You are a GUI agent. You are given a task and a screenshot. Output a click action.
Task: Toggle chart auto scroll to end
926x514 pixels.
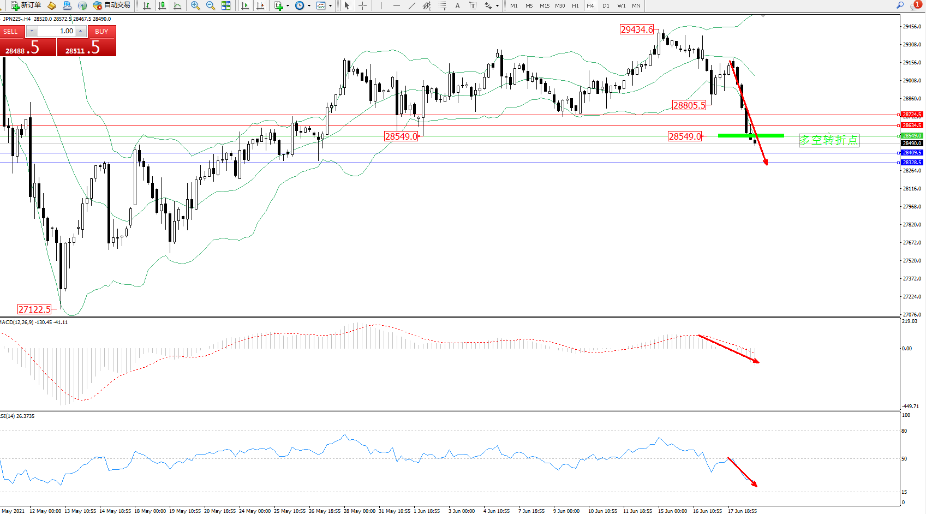[x=245, y=5]
